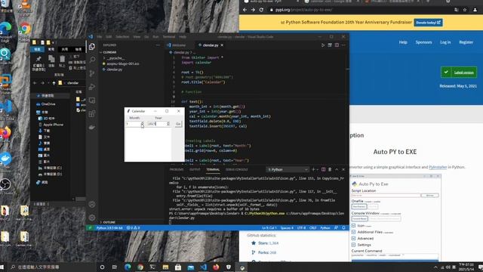Expand the Settings section in Auto Py to Exe
The image size is (483, 272).
pos(354,245)
